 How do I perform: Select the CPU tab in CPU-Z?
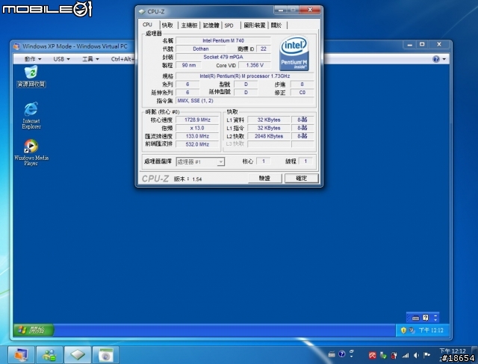148,25
